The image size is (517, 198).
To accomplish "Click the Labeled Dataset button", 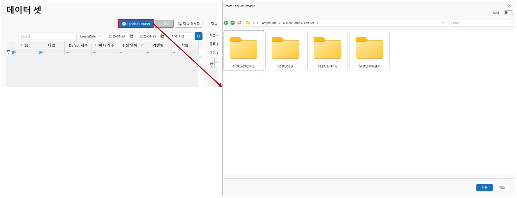I will tap(136, 24).
